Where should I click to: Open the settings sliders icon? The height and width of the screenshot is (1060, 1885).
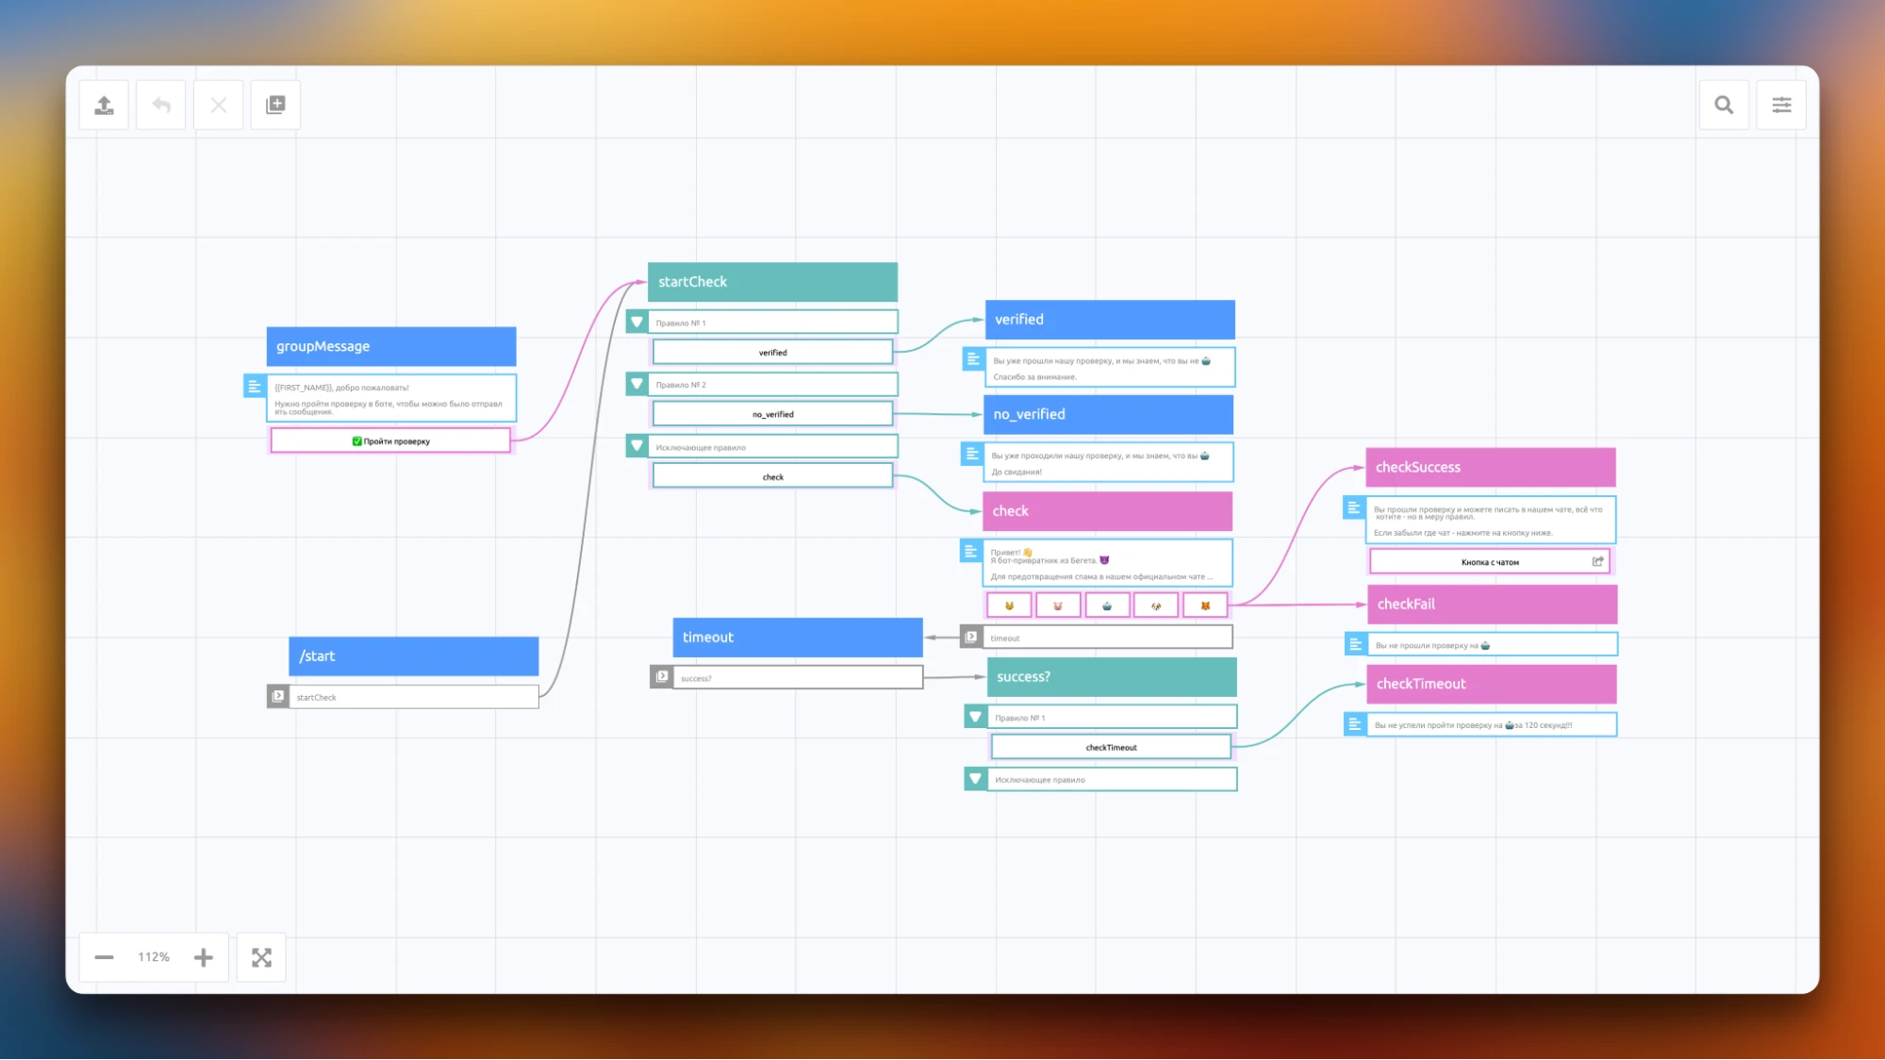[x=1781, y=105]
